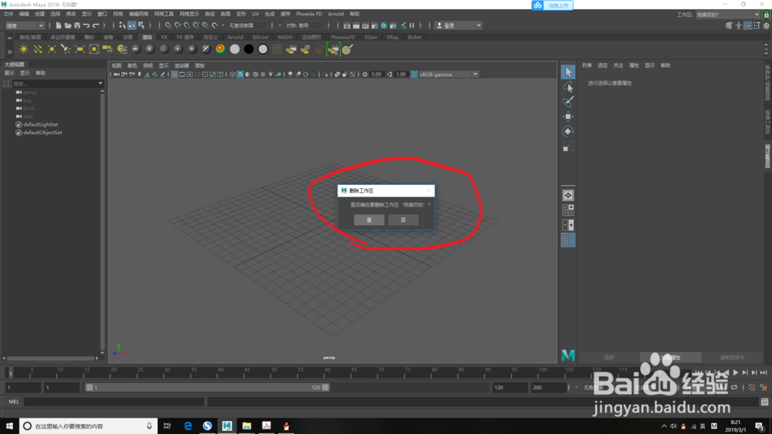Toggle the workspace lock icon
The width and height of the screenshot is (772, 434).
pyautogui.click(x=767, y=14)
